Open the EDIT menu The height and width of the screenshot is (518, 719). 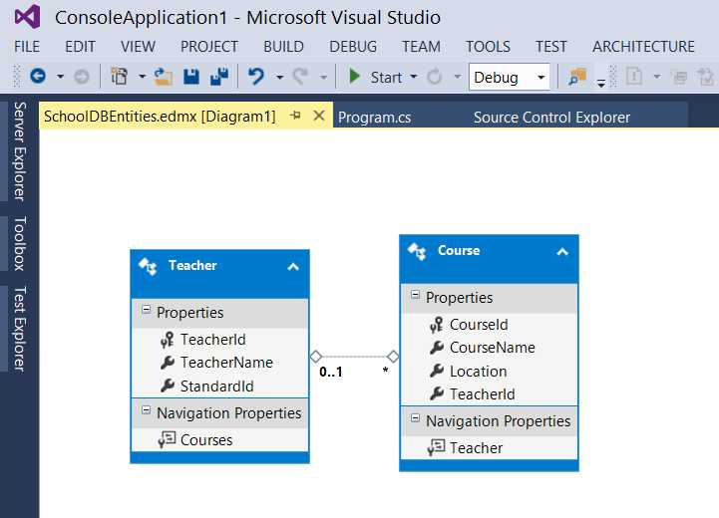80,47
